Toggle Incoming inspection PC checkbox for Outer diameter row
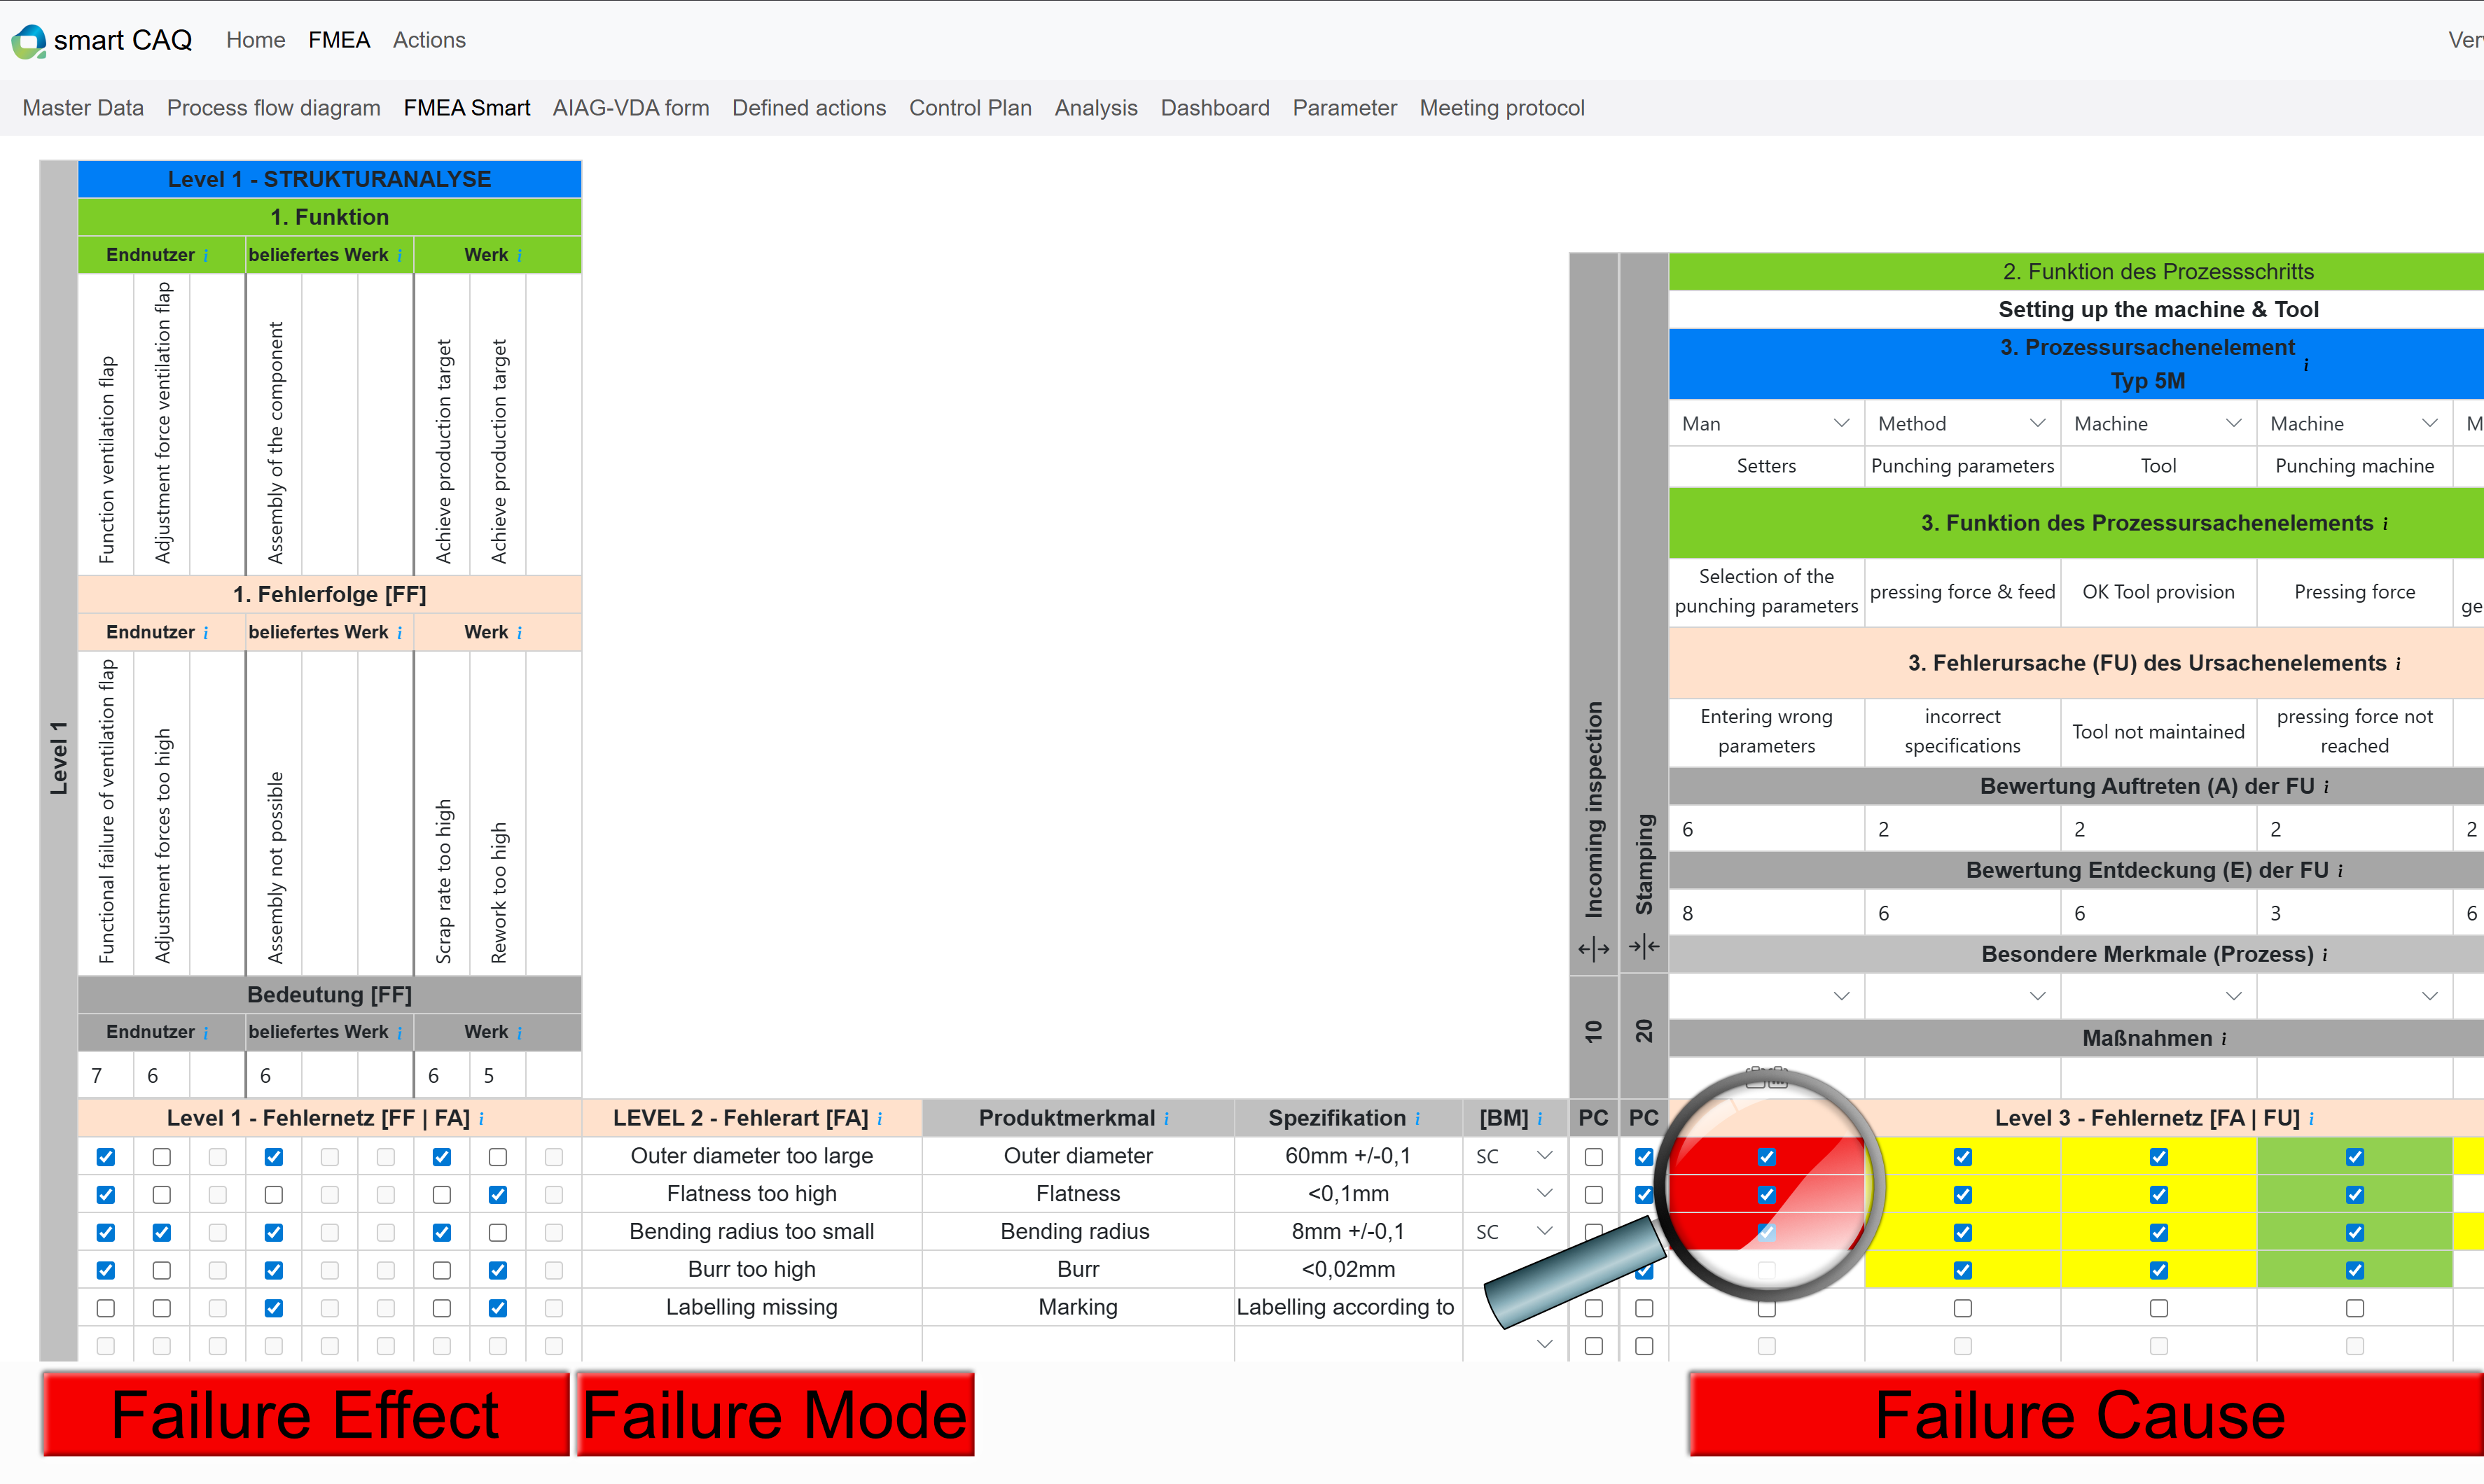The image size is (2484, 1484). click(x=1594, y=1157)
